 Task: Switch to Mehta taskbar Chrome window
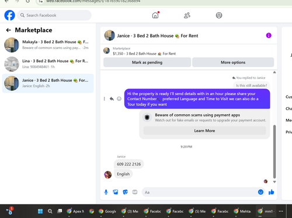[x=242, y=211]
